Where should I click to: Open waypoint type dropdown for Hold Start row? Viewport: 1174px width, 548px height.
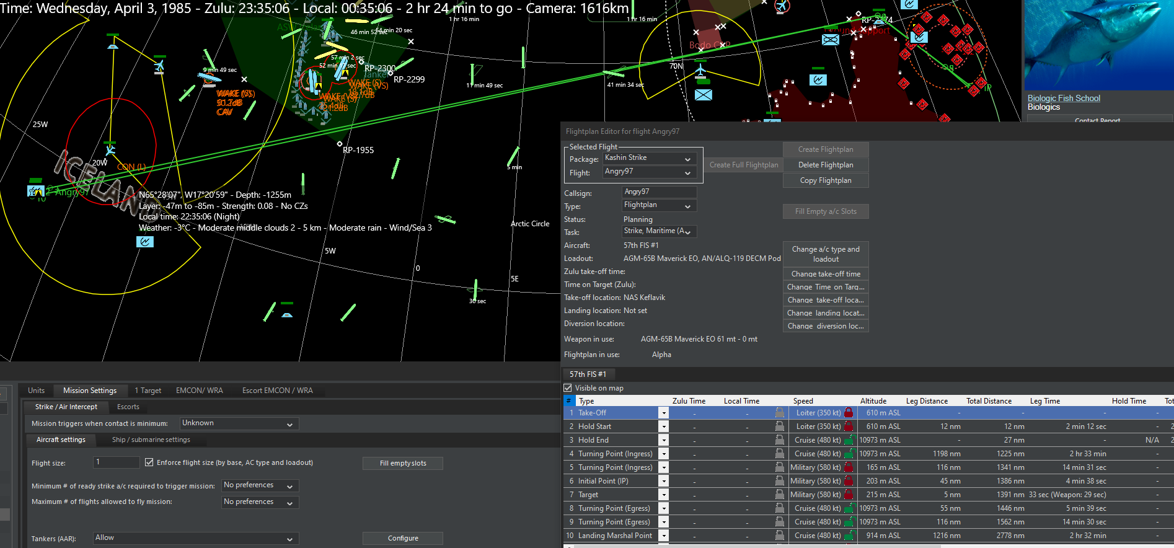[663, 426]
